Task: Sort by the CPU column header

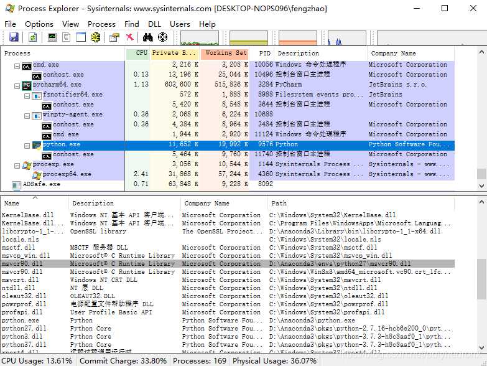Action: coord(138,53)
